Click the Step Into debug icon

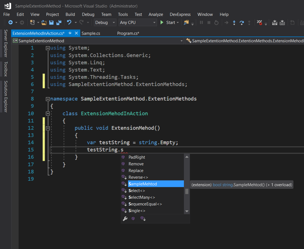234,23
